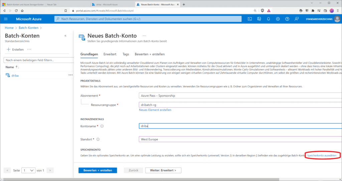Switch to driba - Microsoft Azure tab
Viewport: 342px width, 181px height.
coord(113,4)
